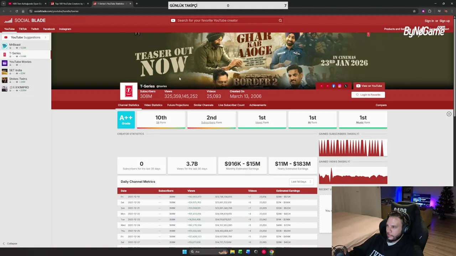This screenshot has width=456, height=256.
Task: Switch to the Twitch platform tab
Action: (35, 29)
